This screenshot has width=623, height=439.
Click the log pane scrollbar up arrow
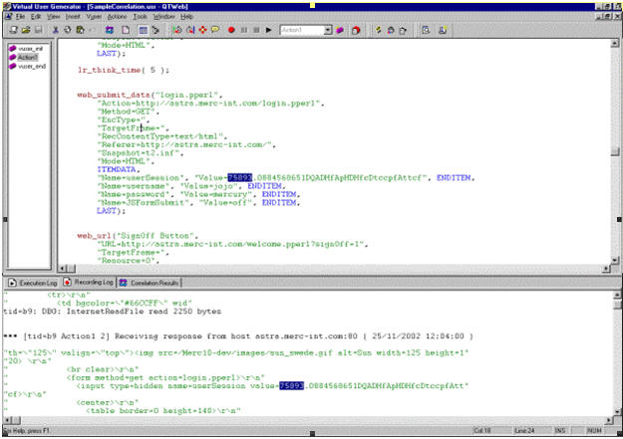tap(617, 295)
